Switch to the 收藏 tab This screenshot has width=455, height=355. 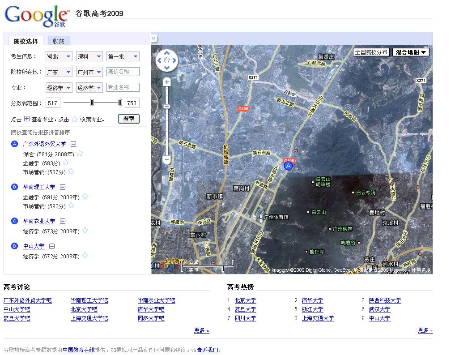(x=59, y=41)
